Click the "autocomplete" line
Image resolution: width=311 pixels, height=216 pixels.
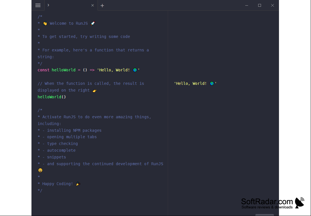56,151
